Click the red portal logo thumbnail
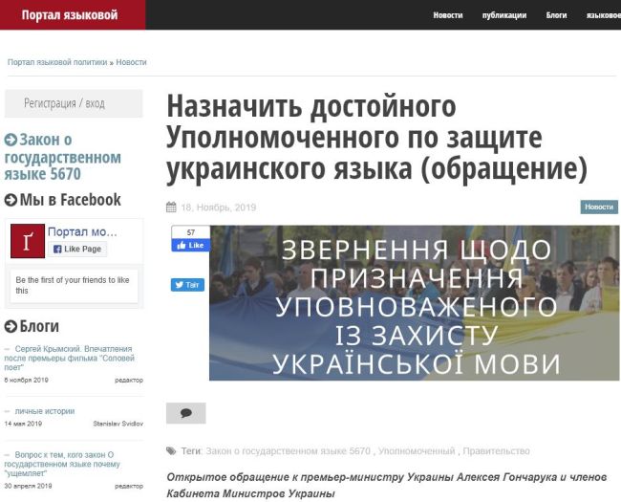 point(28,240)
